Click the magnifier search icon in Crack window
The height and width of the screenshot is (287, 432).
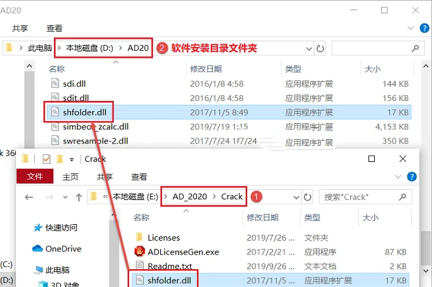coord(403,197)
